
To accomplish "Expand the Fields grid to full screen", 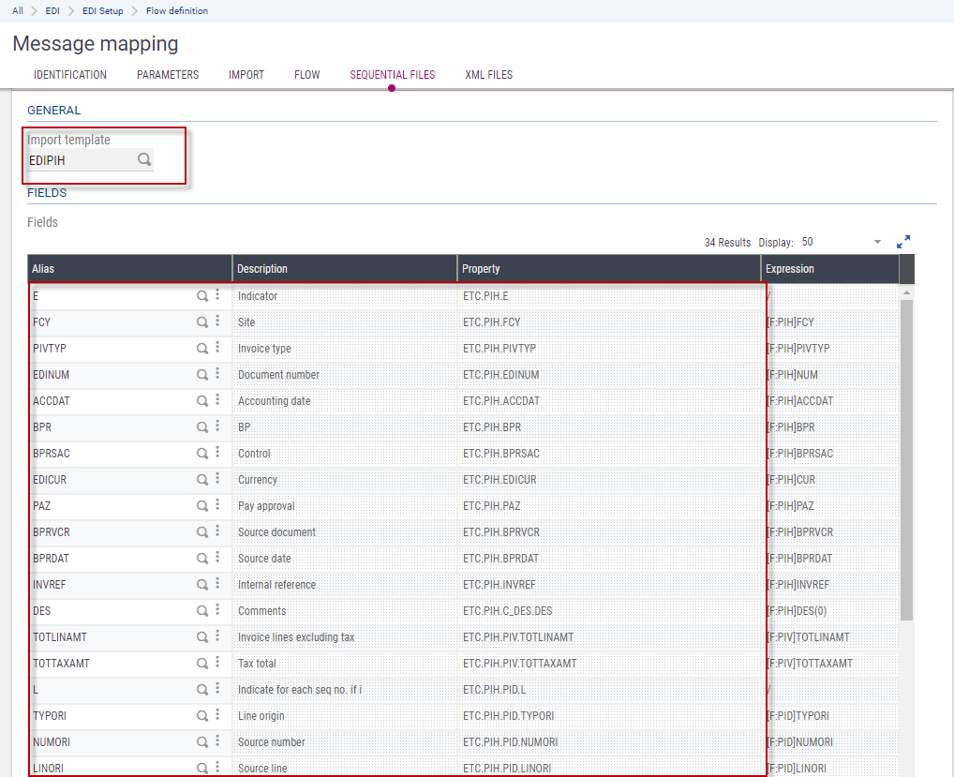I will (x=903, y=242).
